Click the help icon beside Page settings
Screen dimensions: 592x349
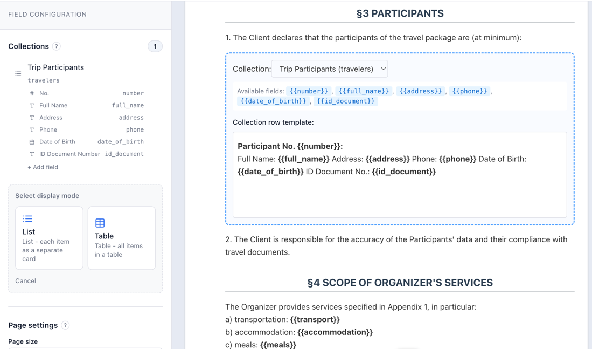pos(65,325)
